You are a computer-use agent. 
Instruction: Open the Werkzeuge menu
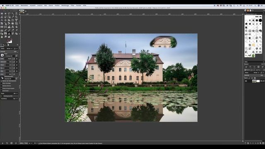[x=65, y=5]
